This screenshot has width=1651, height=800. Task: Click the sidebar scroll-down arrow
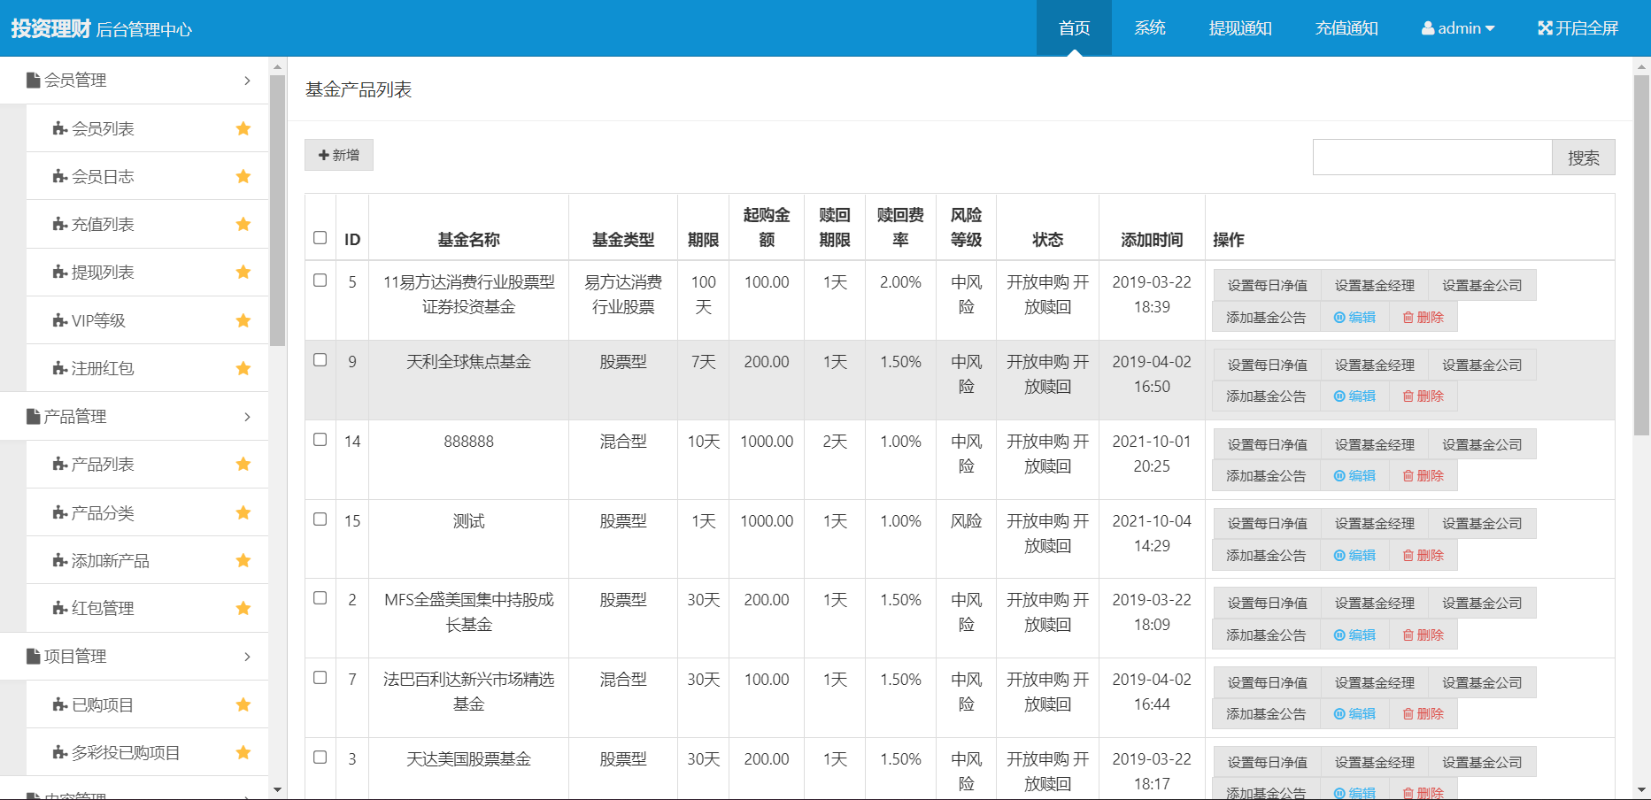pyautogui.click(x=278, y=789)
